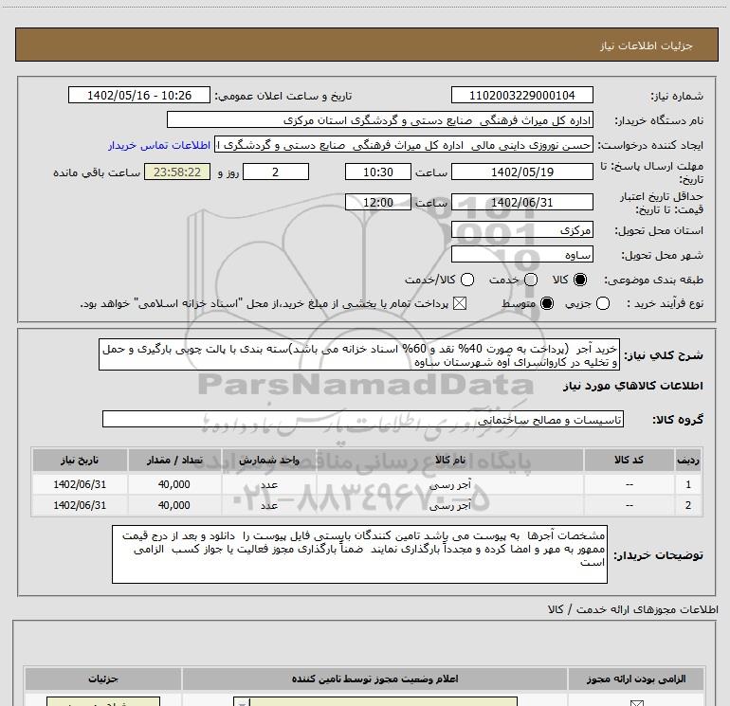730x706 pixels.
Task: Click the need date 1402/06/31 in row 1
Action: pos(80,484)
